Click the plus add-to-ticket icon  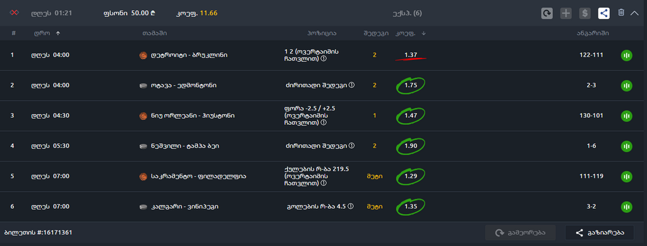[x=565, y=13]
